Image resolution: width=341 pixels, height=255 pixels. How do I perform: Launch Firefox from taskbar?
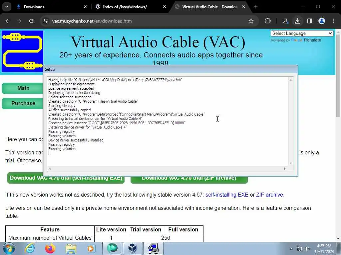[x=50, y=248]
